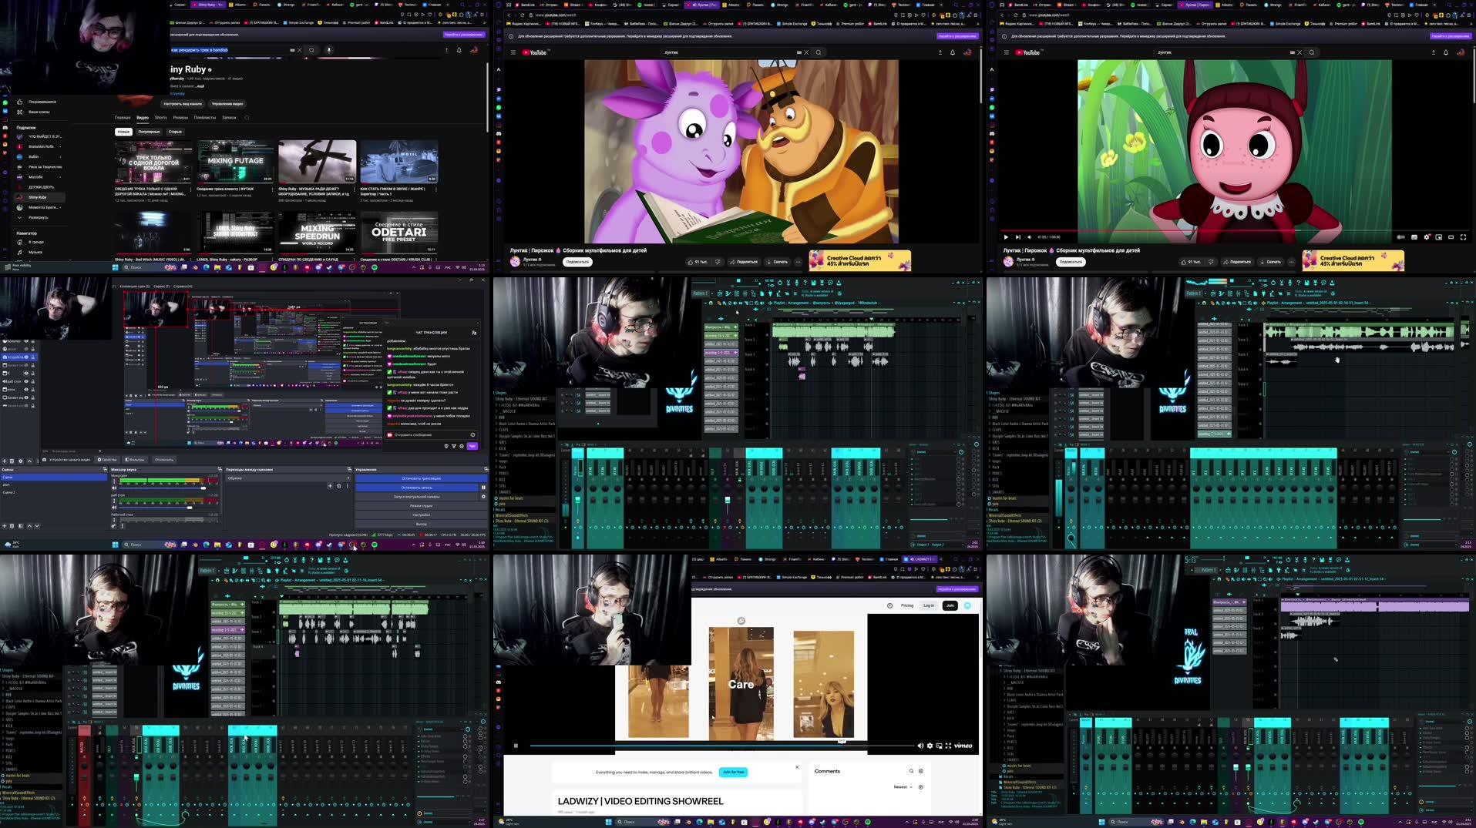Move selected scene down in OBS scenes list

tap(37, 526)
